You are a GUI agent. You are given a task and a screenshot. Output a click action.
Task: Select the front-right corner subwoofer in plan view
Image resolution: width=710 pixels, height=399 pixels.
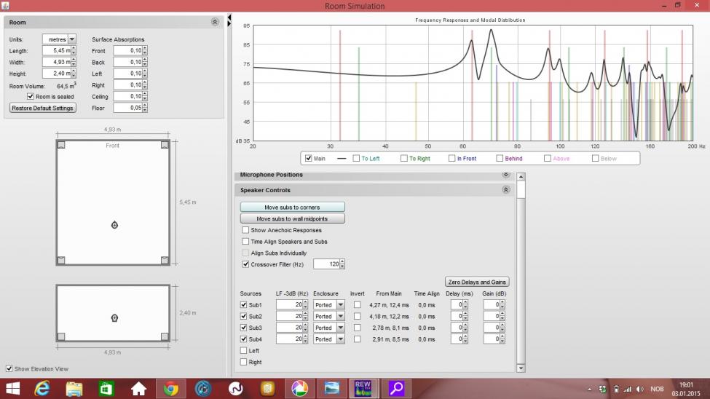coord(165,145)
